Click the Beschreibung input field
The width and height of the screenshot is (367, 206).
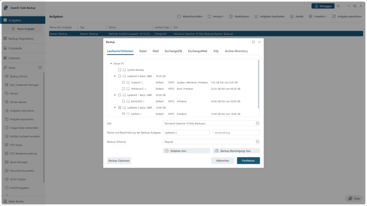(x=237, y=133)
